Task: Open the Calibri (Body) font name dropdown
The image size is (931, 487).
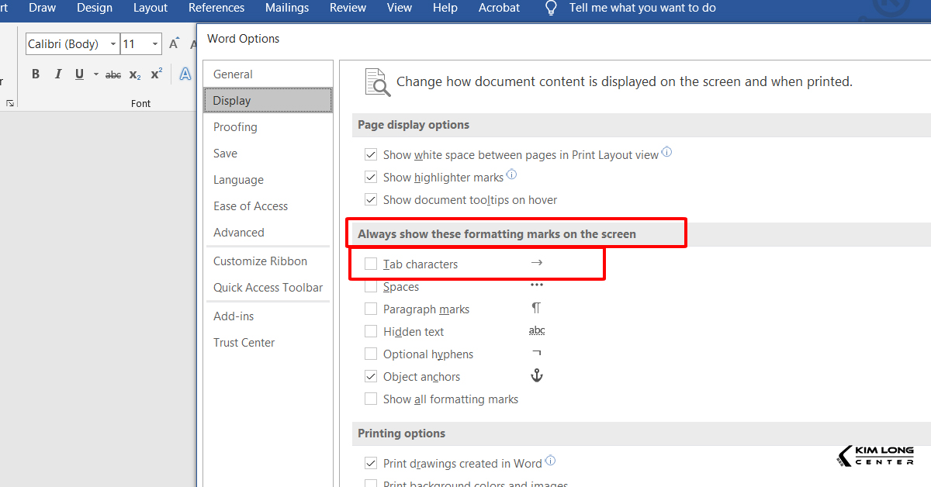Action: tap(113, 44)
